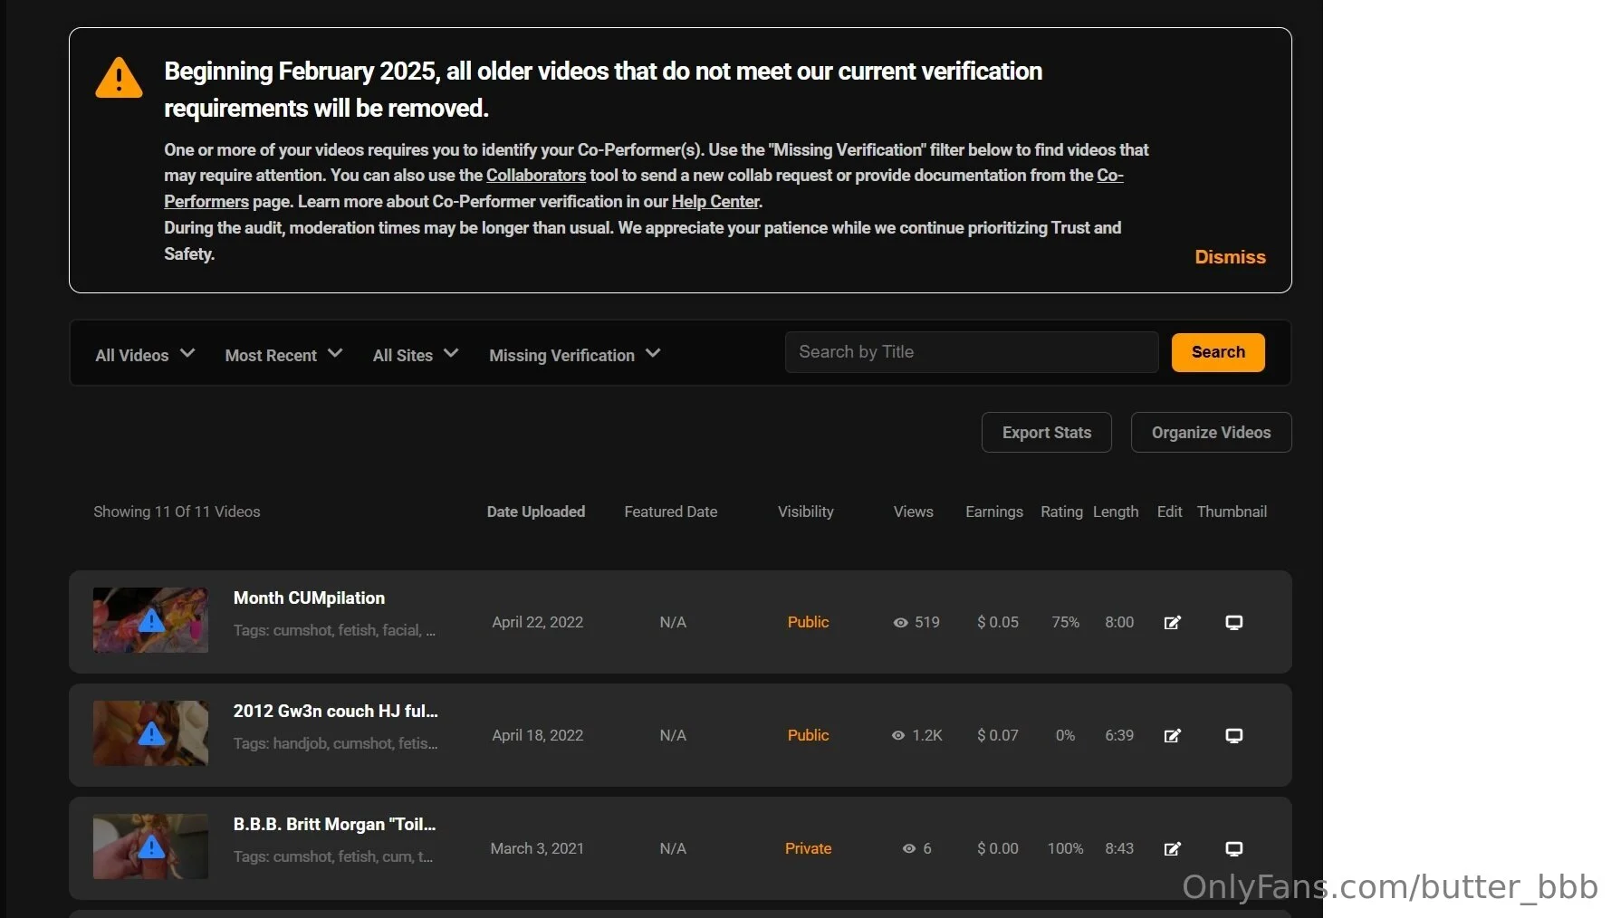Open edit icon for March 3, 2021 video
Viewport: 1611px width, 918px height.
pyautogui.click(x=1172, y=849)
